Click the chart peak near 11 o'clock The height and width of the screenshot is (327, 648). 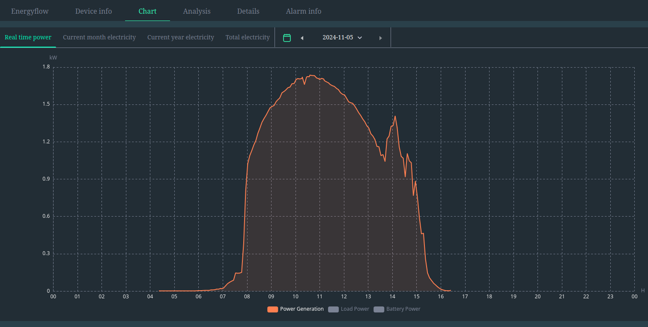[x=311, y=76]
